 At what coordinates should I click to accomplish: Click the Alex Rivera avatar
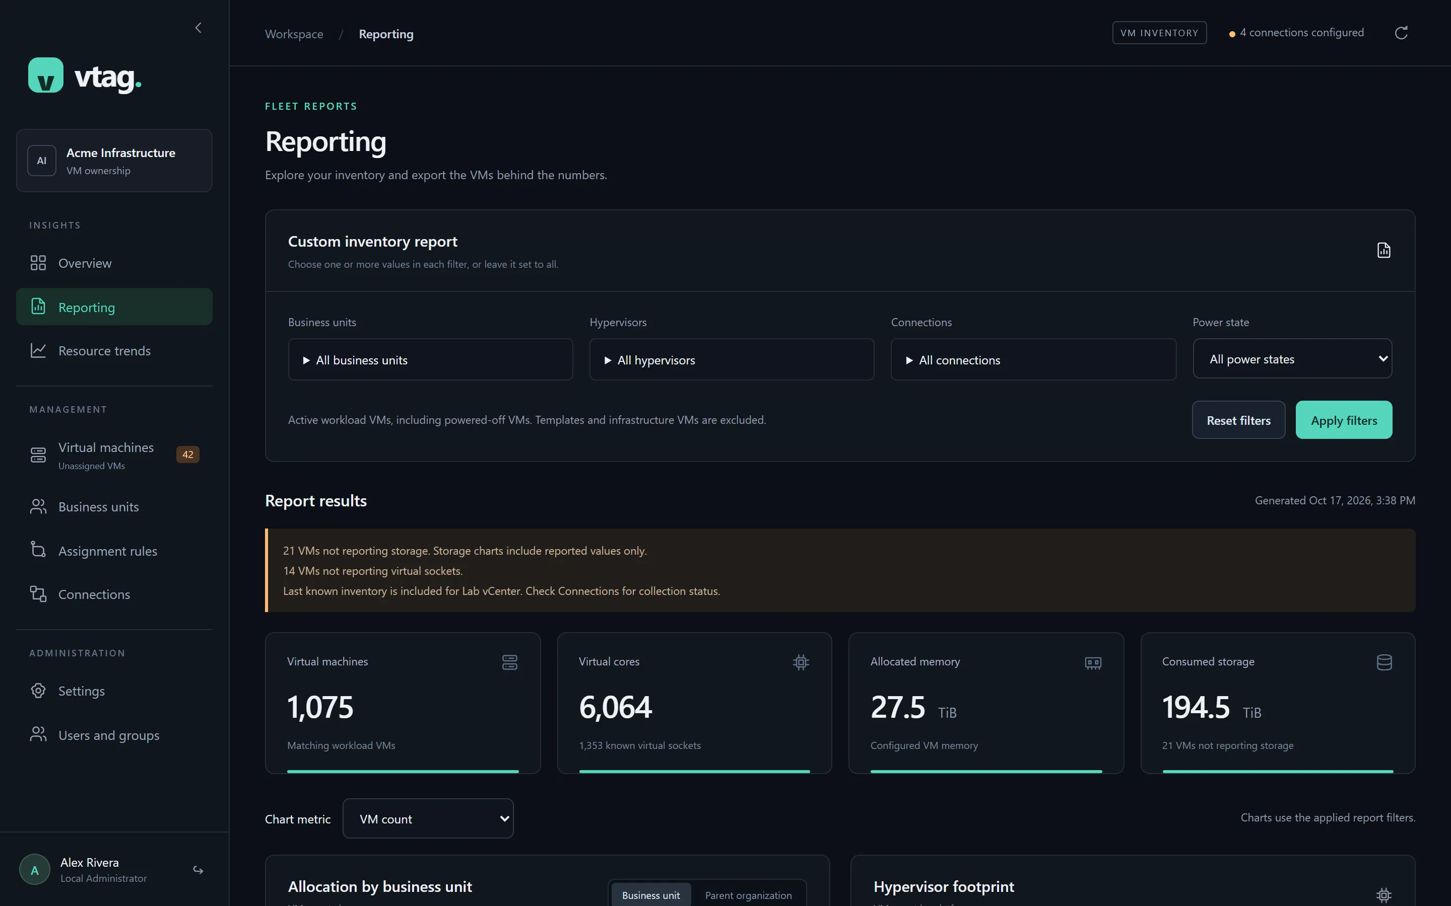35,870
